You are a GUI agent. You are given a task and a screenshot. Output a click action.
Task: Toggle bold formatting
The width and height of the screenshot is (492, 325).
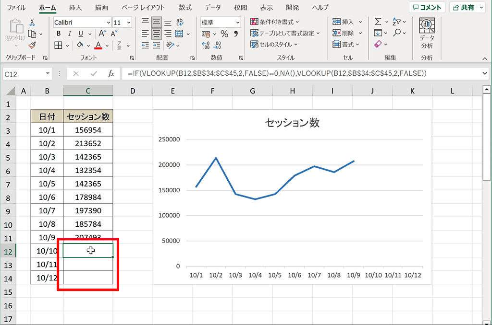click(58, 34)
